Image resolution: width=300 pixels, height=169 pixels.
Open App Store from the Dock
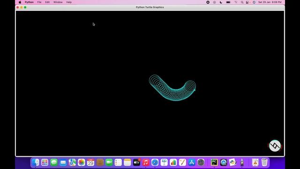coord(192,162)
